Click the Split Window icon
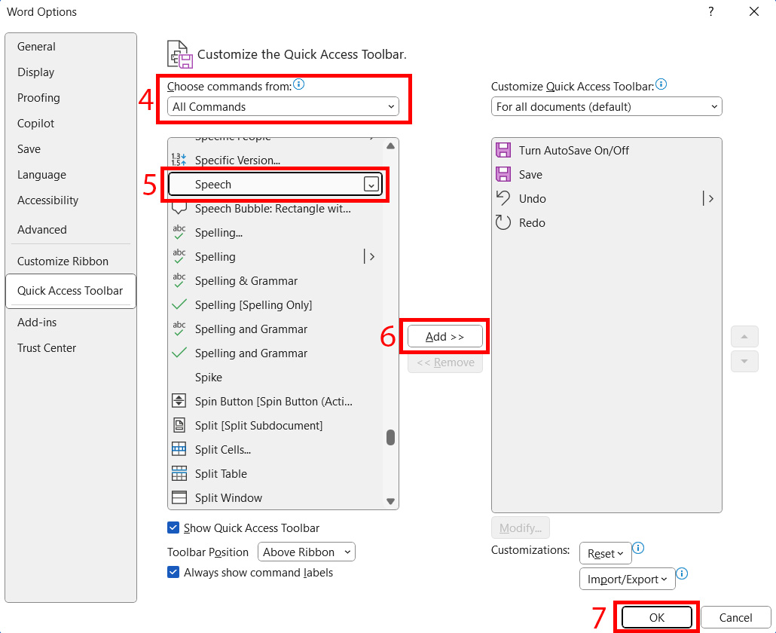This screenshot has width=776, height=633. [x=179, y=497]
